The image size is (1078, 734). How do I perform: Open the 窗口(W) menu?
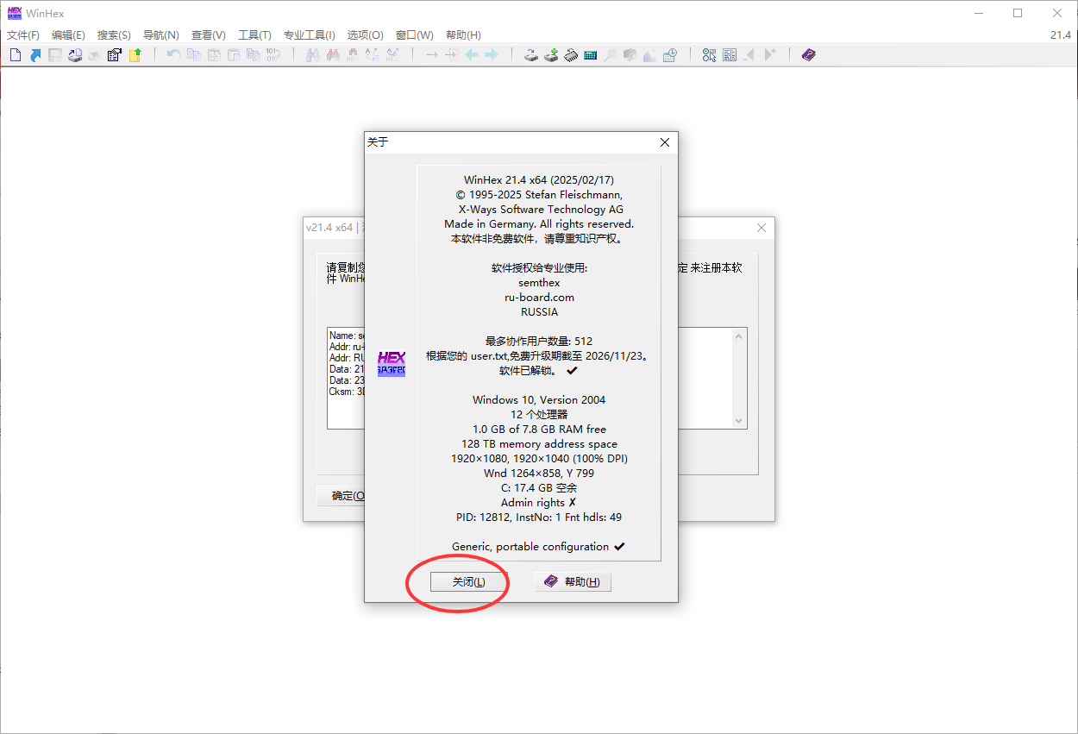click(x=414, y=35)
